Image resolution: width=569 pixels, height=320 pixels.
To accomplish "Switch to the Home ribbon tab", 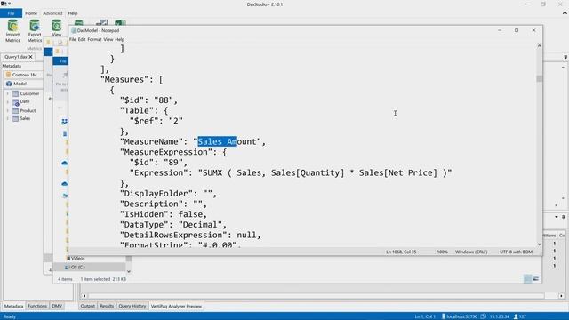I will coord(31,13).
